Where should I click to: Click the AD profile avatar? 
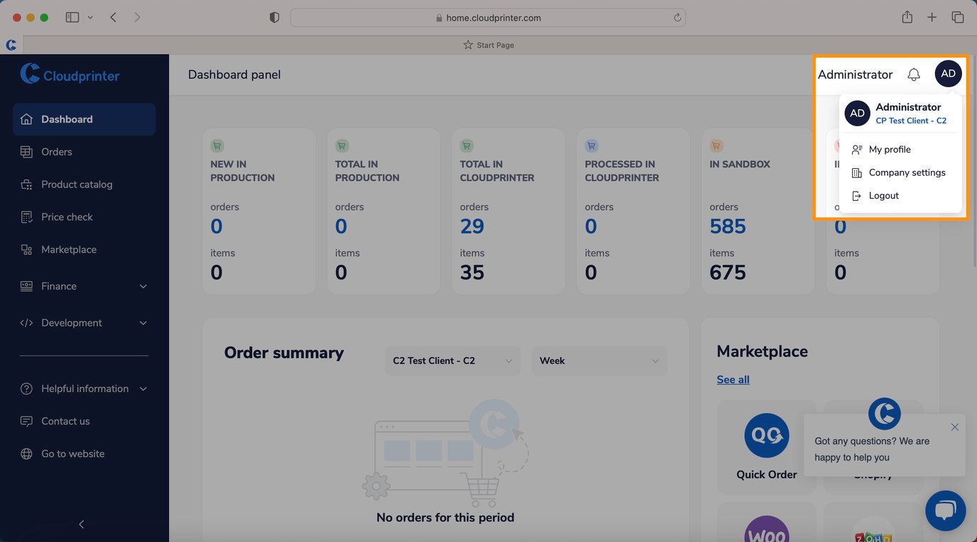click(x=948, y=74)
